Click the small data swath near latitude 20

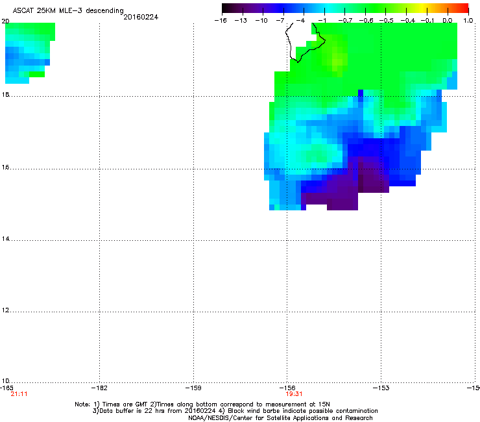pyautogui.click(x=29, y=53)
